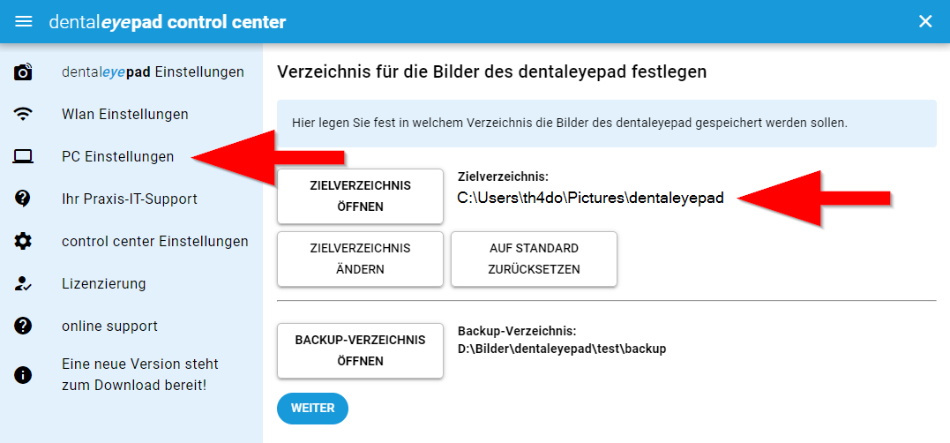Open dentaleyepad Einstellungen menu entry

tap(153, 72)
